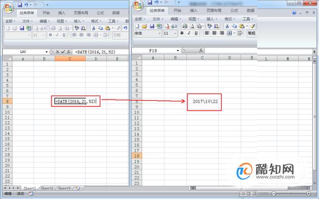This screenshot has width=319, height=199.
Task: Open the 宋体 font name dropdown
Action: (x=159, y=33)
